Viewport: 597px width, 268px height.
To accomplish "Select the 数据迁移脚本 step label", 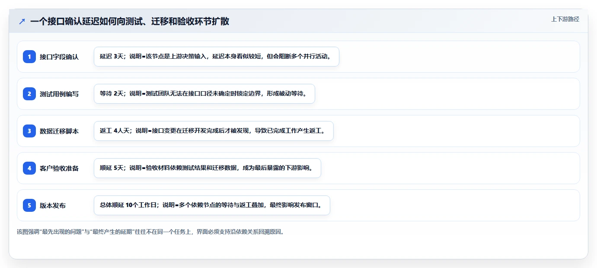I will point(59,131).
